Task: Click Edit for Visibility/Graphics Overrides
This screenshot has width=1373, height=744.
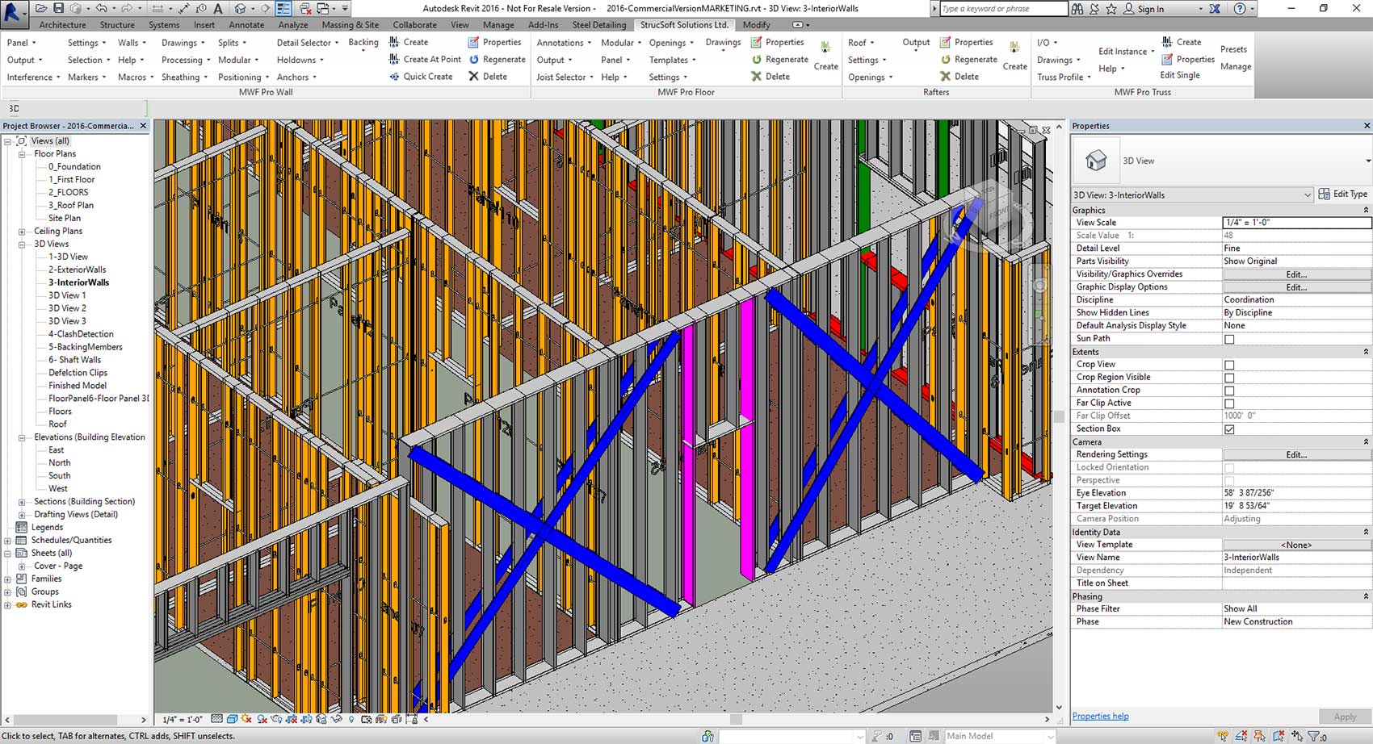Action: [1296, 274]
